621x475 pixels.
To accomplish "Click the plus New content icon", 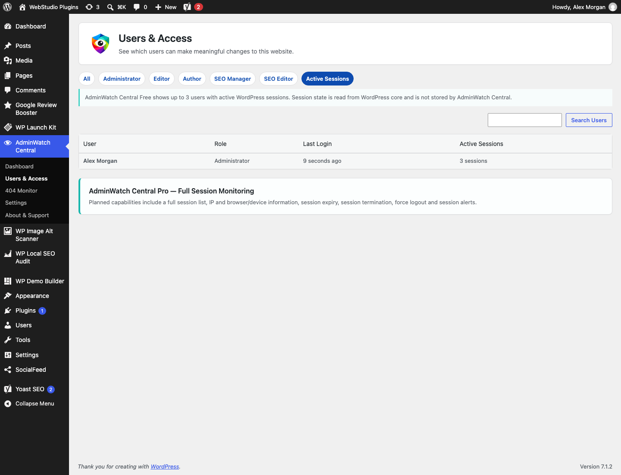I will [158, 7].
